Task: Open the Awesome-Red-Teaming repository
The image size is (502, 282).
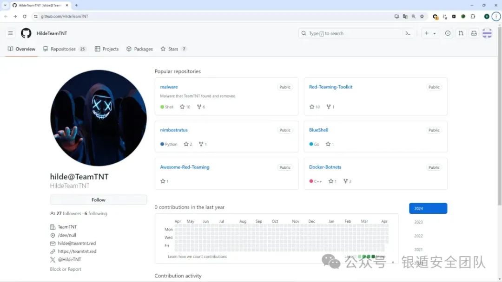Action: click(185, 167)
